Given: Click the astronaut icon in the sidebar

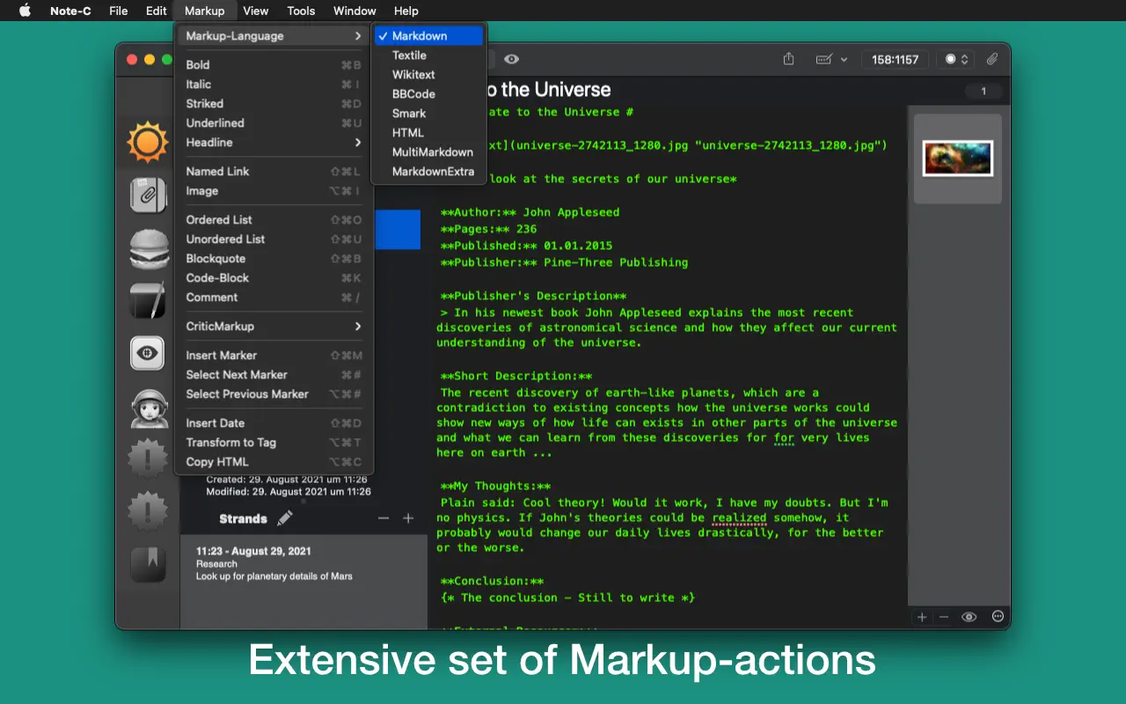Looking at the screenshot, I should click(x=148, y=407).
